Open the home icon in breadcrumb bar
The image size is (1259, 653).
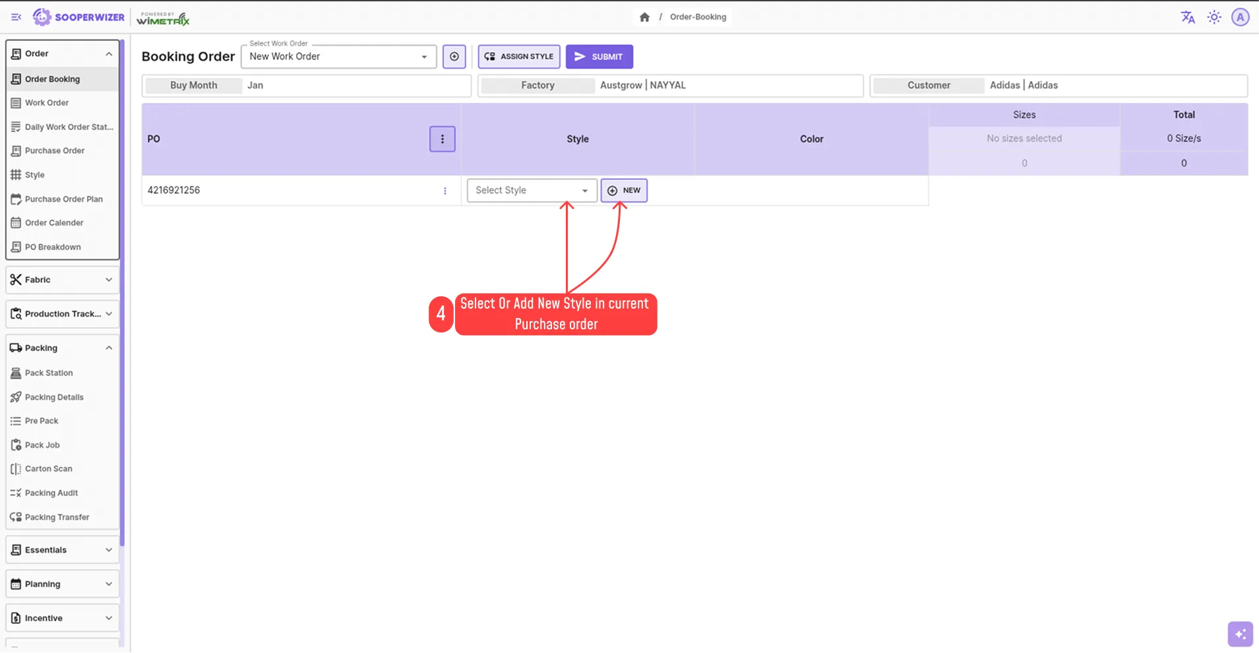click(644, 16)
